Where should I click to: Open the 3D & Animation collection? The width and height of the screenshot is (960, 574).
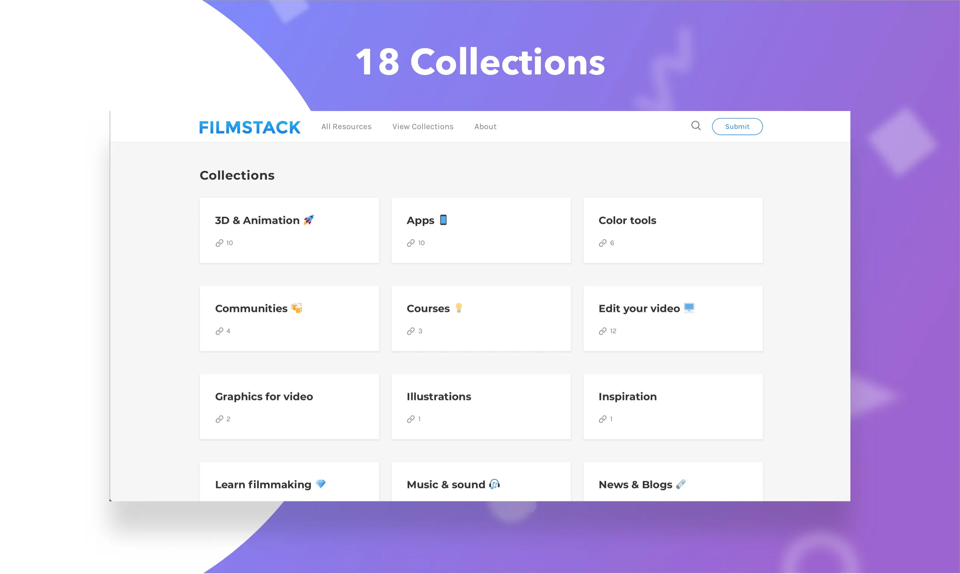pyautogui.click(x=289, y=230)
